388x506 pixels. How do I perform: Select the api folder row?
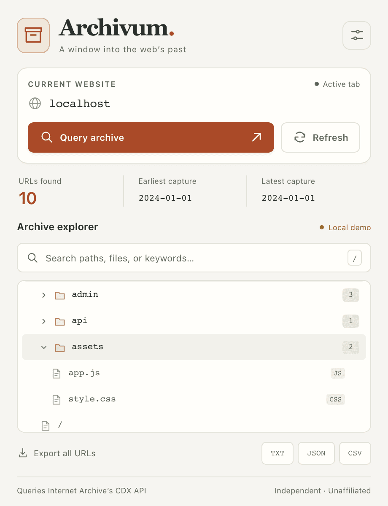pyautogui.click(x=194, y=321)
